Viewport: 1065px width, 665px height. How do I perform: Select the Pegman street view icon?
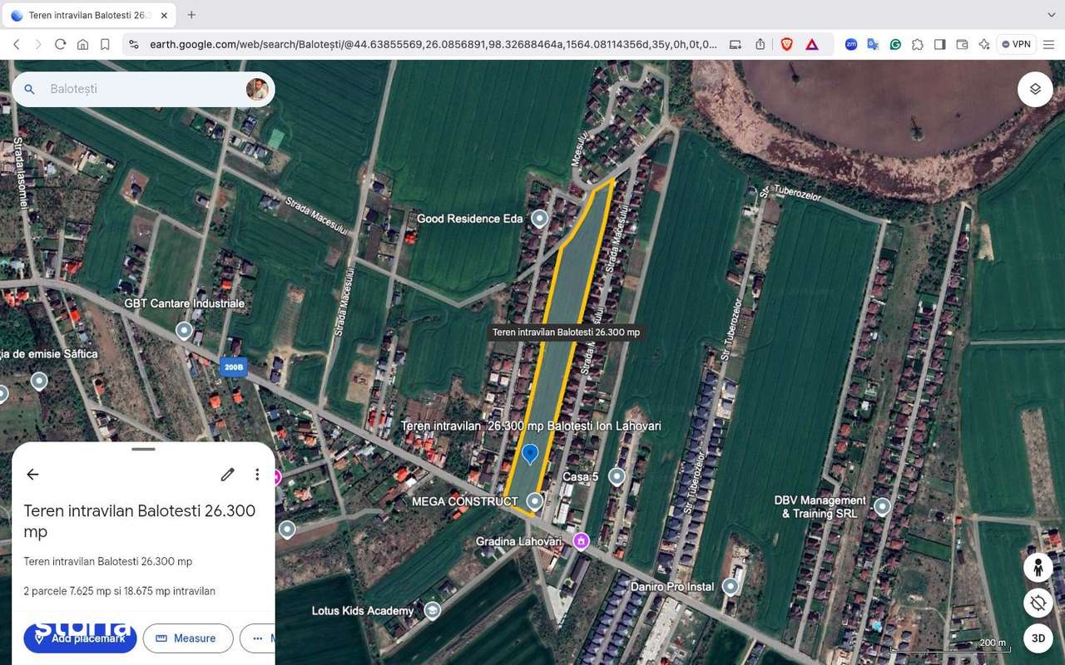(1038, 567)
